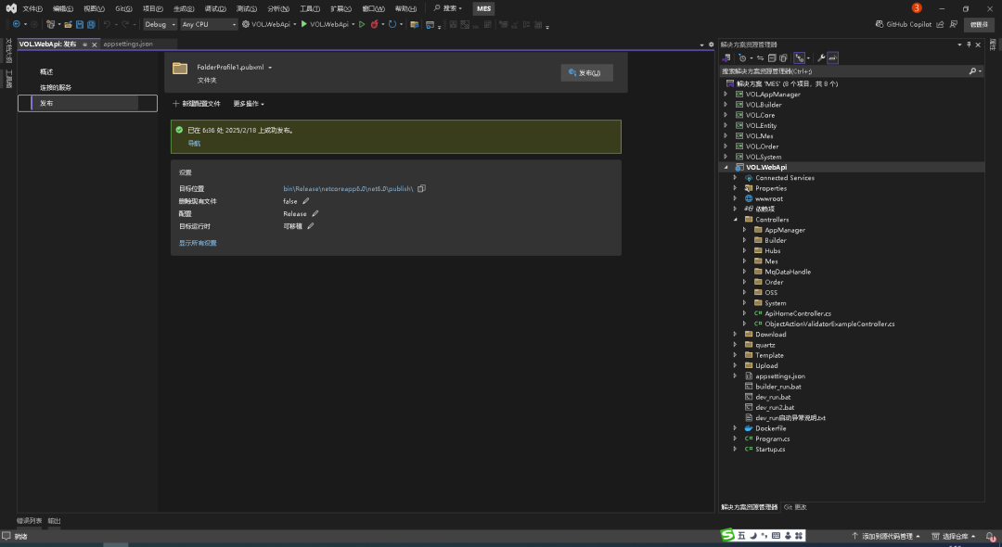Click the Sync with Active Document icon
The image size is (1002, 547).
click(759, 57)
